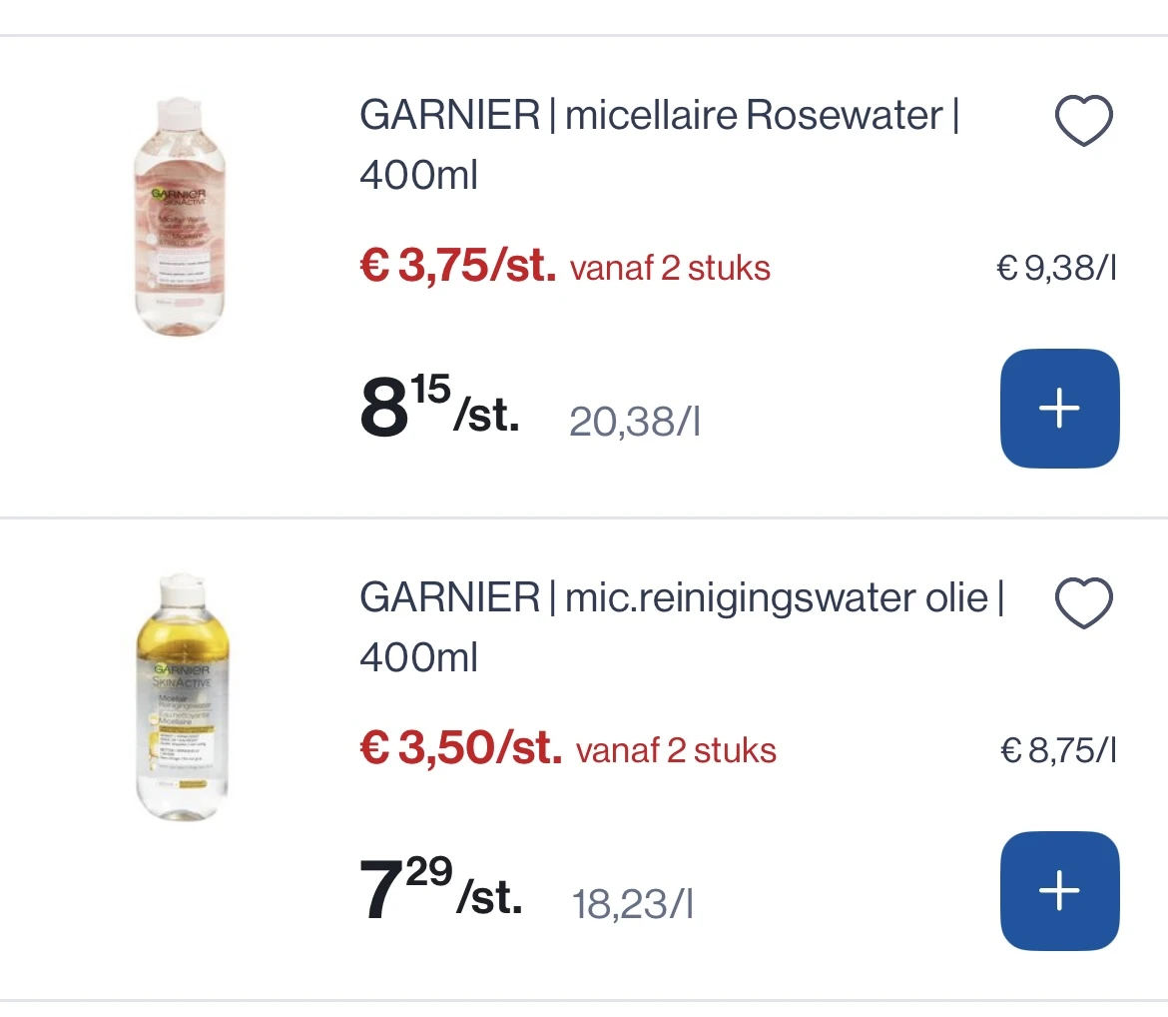The image size is (1168, 1017).
Task: Tap the 400ml size under Rosewater name
Action: [419, 177]
